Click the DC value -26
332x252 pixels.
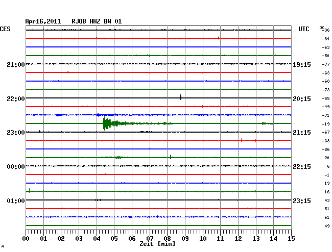pyautogui.click(x=326, y=149)
